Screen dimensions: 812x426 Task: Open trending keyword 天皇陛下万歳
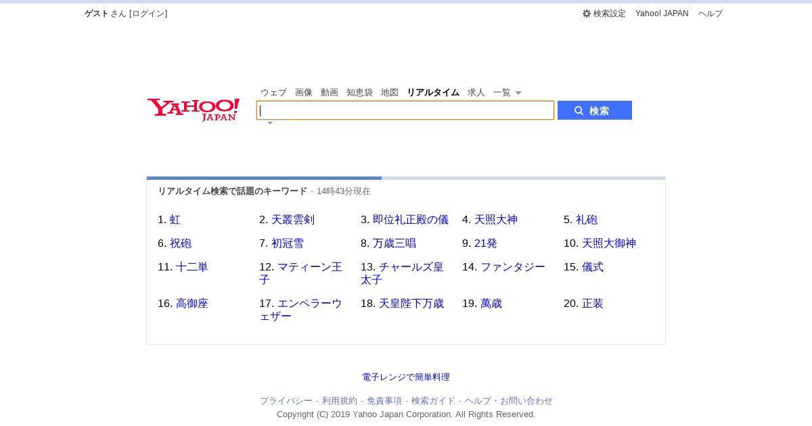point(411,304)
